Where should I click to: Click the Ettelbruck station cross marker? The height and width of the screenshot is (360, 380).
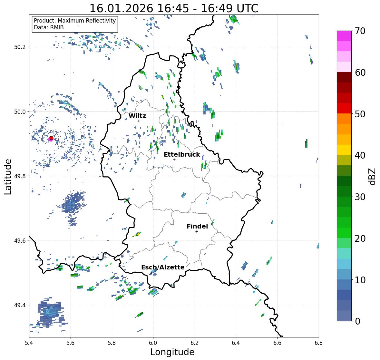point(174,160)
